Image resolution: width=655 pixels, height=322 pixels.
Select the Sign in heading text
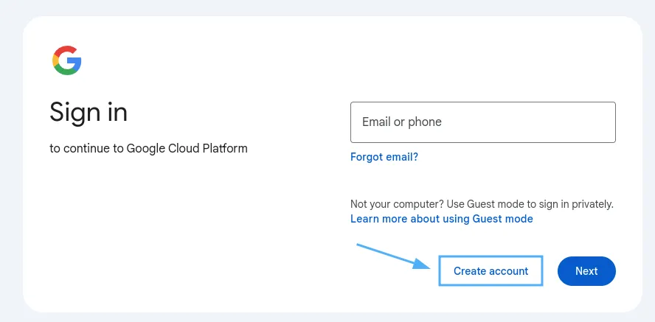[89, 112]
